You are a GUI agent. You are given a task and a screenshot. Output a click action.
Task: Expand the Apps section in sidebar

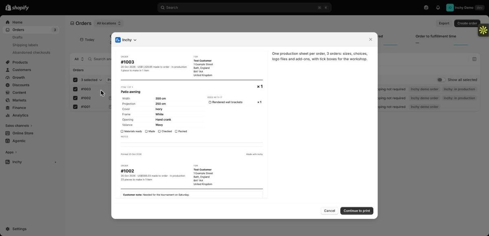pos(11,152)
